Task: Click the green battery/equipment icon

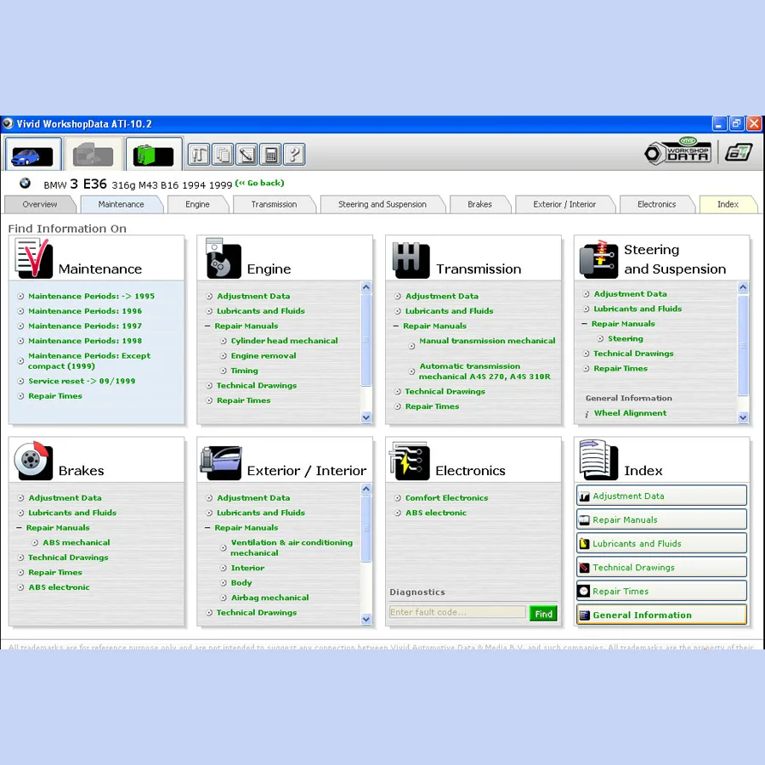Action: point(154,153)
